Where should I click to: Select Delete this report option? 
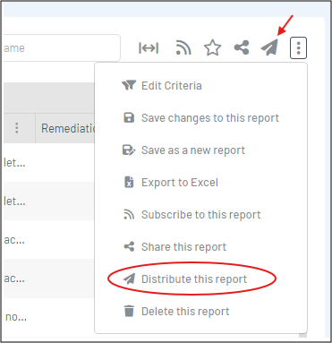200,312
